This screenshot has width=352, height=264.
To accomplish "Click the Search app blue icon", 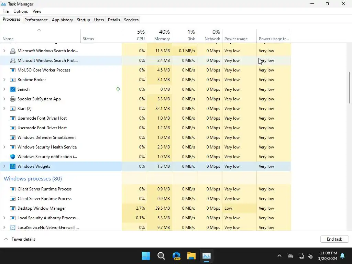I will coord(13,89).
